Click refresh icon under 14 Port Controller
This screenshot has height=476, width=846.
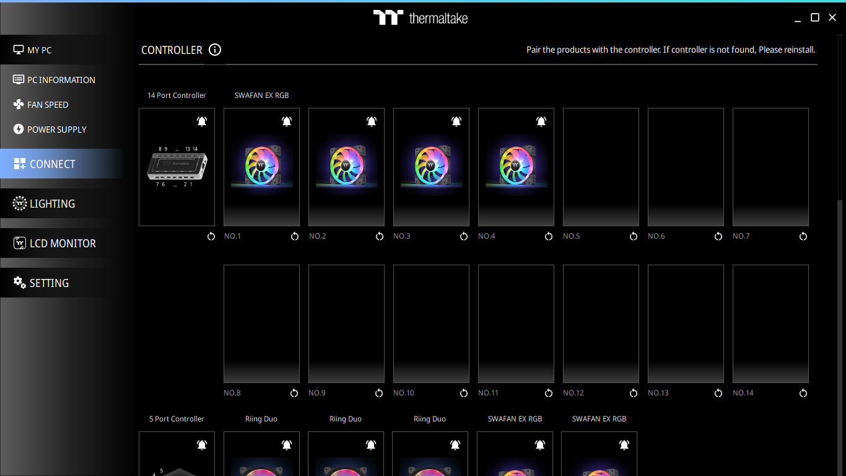[211, 236]
